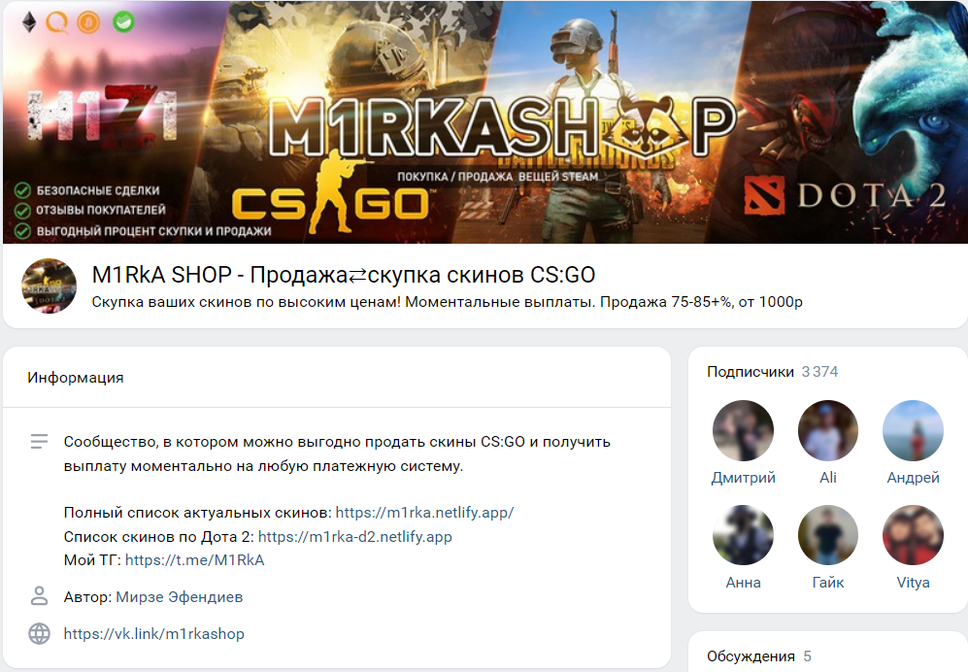Open author Мирзе Эфендиев's profile
Screen dimensions: 968x672
179,597
